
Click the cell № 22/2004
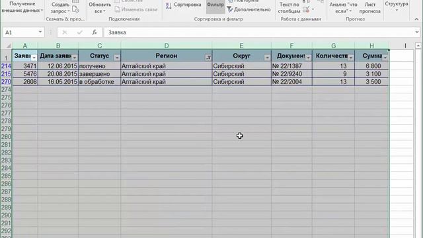[291, 82]
